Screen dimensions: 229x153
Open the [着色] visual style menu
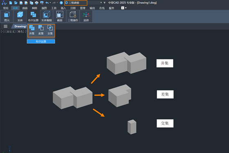20,32
